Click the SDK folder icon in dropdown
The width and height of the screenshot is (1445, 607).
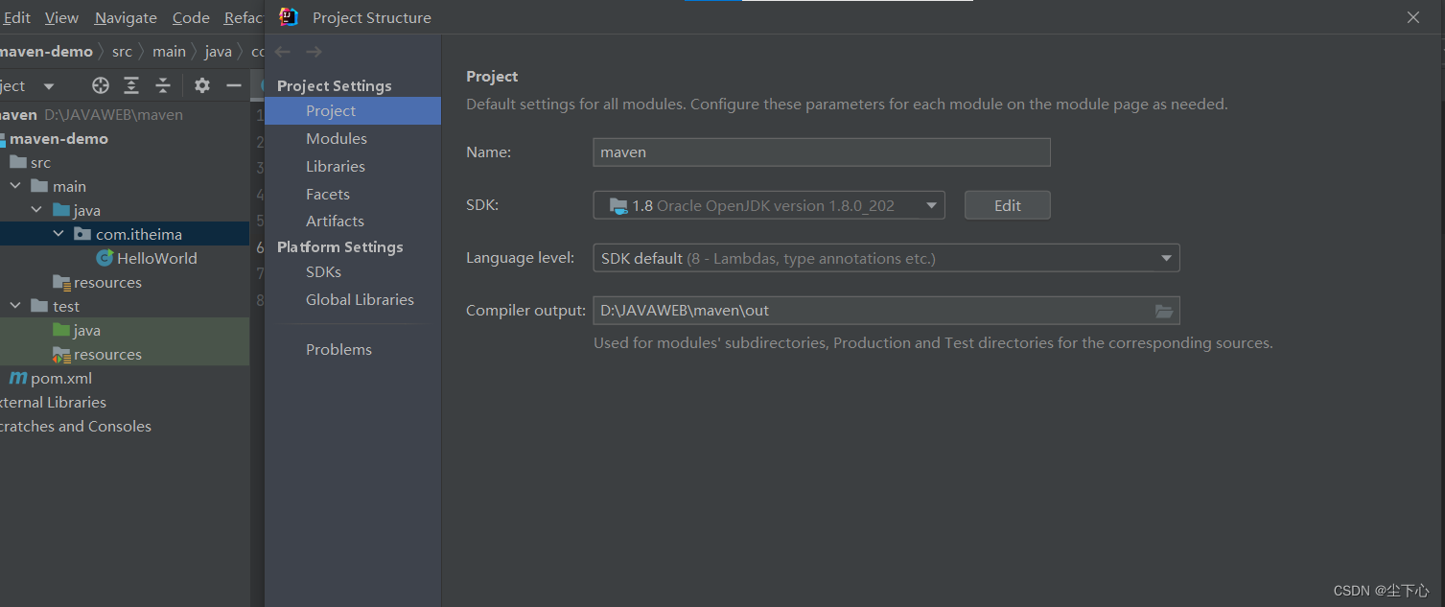618,205
